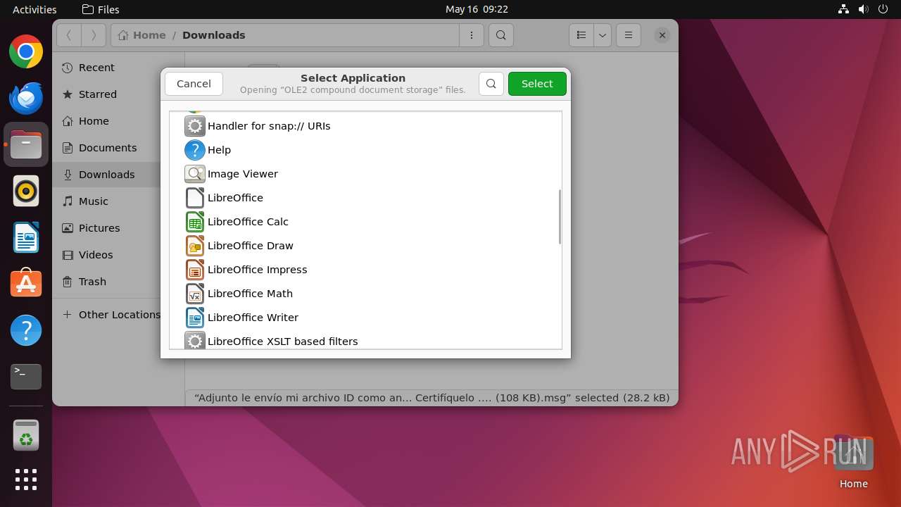Open the volume indicator in top bar
This screenshot has height=507, width=901.
[864, 9]
